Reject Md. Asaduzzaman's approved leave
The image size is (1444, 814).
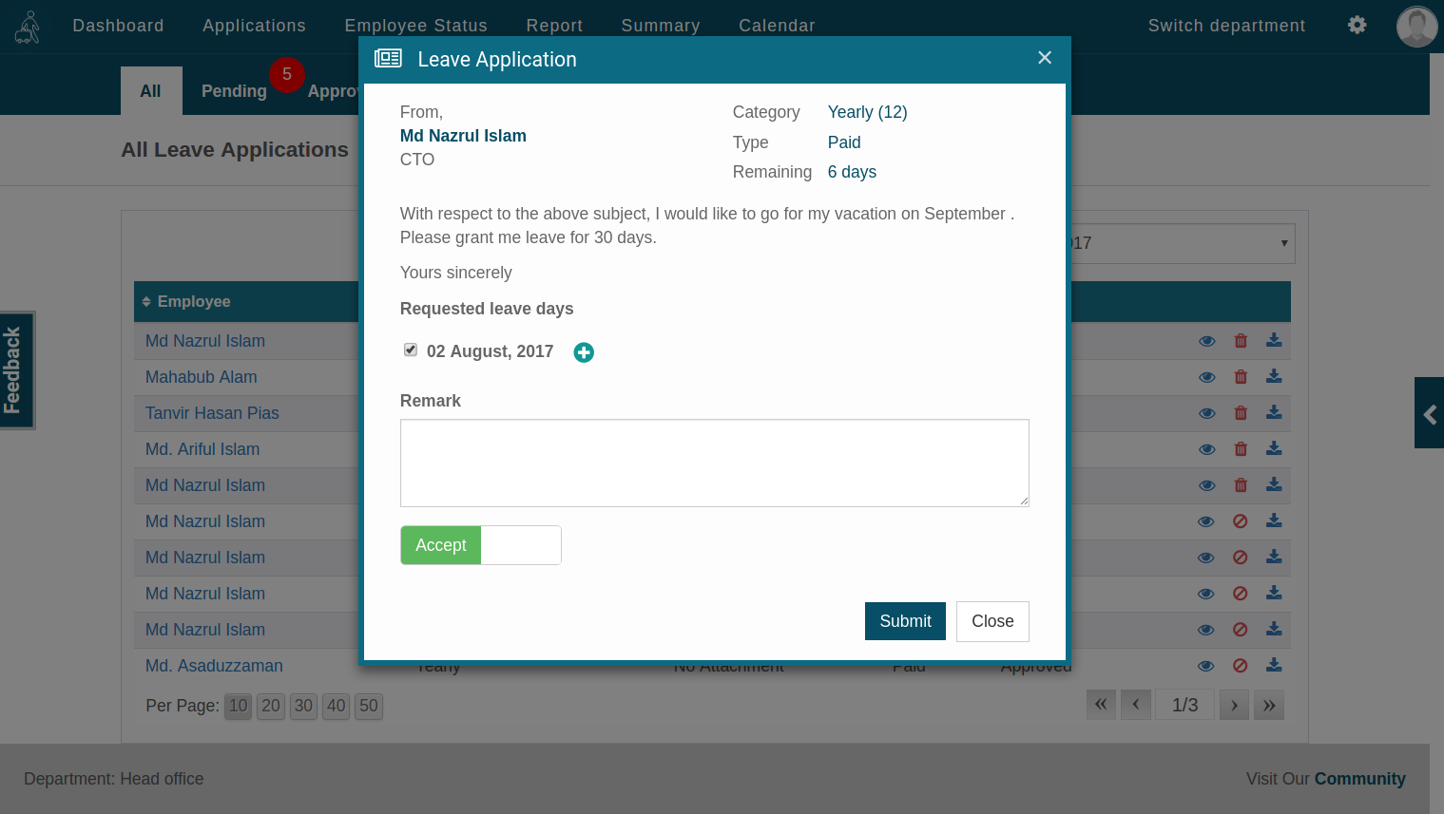pyautogui.click(x=1240, y=665)
